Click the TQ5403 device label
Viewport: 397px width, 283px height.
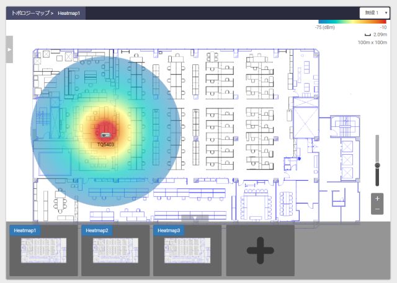105,144
